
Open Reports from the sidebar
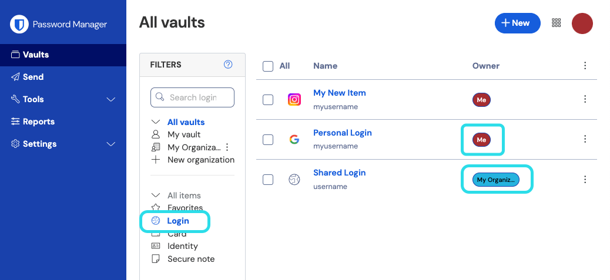(x=38, y=122)
